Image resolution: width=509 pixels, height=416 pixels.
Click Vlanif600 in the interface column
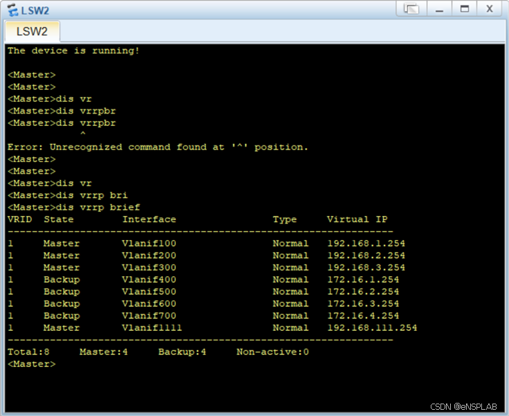coord(149,303)
